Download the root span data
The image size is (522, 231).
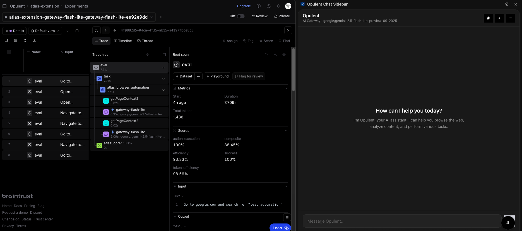[275, 55]
